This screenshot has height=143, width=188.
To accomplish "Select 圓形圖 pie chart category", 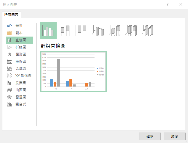I will pyautogui.click(x=20, y=54).
